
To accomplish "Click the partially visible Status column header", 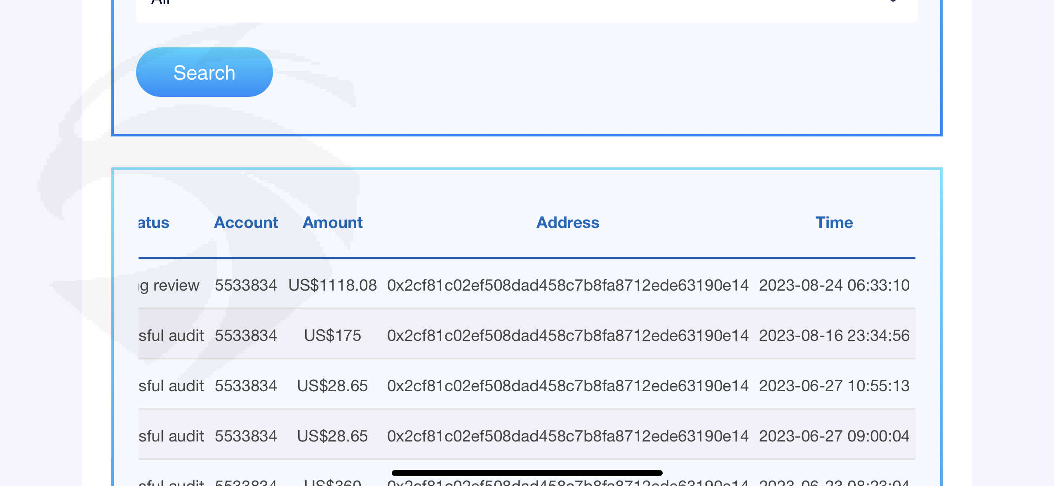I will click(x=154, y=223).
